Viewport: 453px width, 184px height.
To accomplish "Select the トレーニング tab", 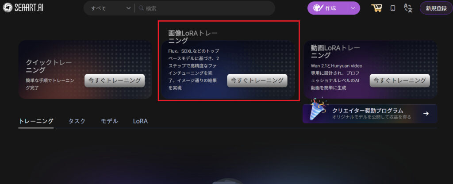I will 36,121.
